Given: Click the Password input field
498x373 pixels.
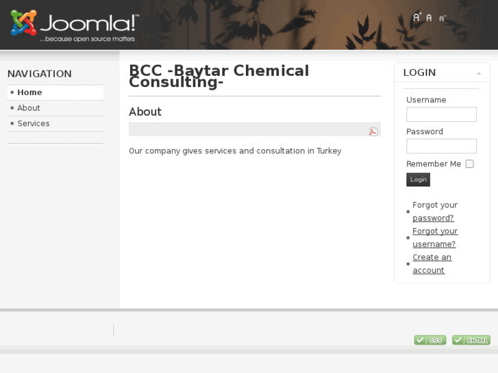Looking at the screenshot, I should 441,146.
